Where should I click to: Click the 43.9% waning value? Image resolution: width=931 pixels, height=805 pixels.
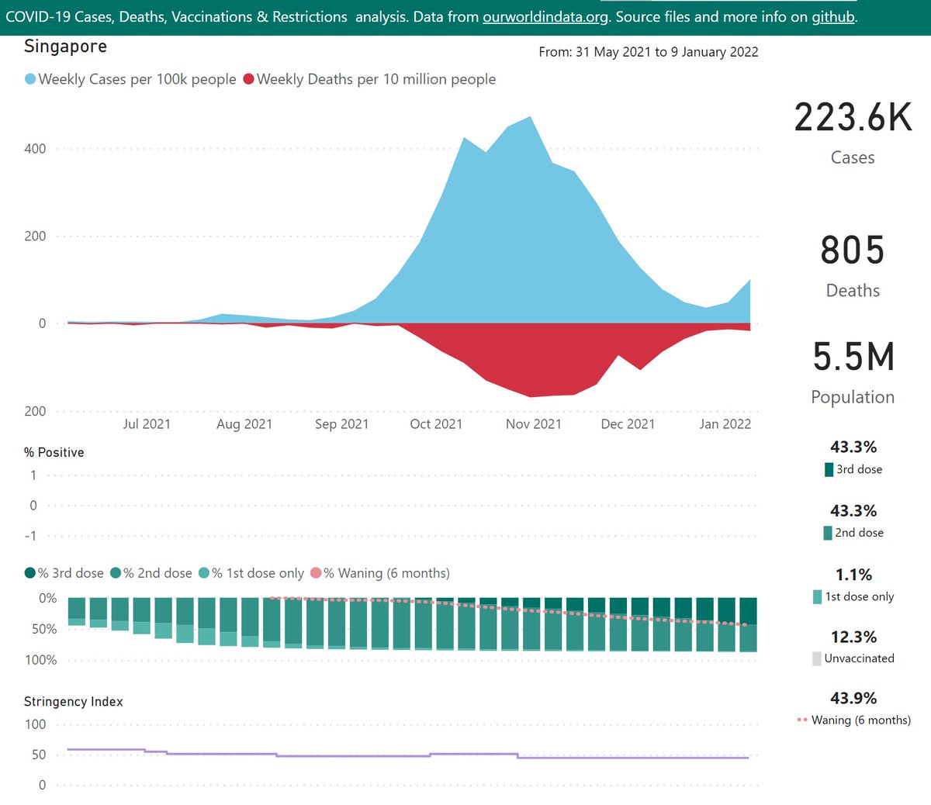[853, 698]
